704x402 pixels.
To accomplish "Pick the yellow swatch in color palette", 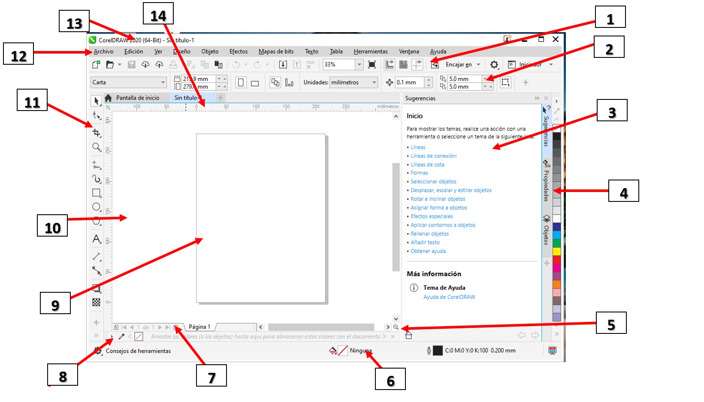I will [x=556, y=251].
